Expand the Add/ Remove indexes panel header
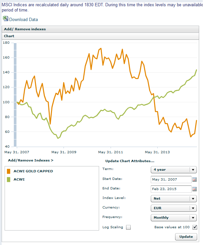This screenshot has width=211, height=245. 25,29
